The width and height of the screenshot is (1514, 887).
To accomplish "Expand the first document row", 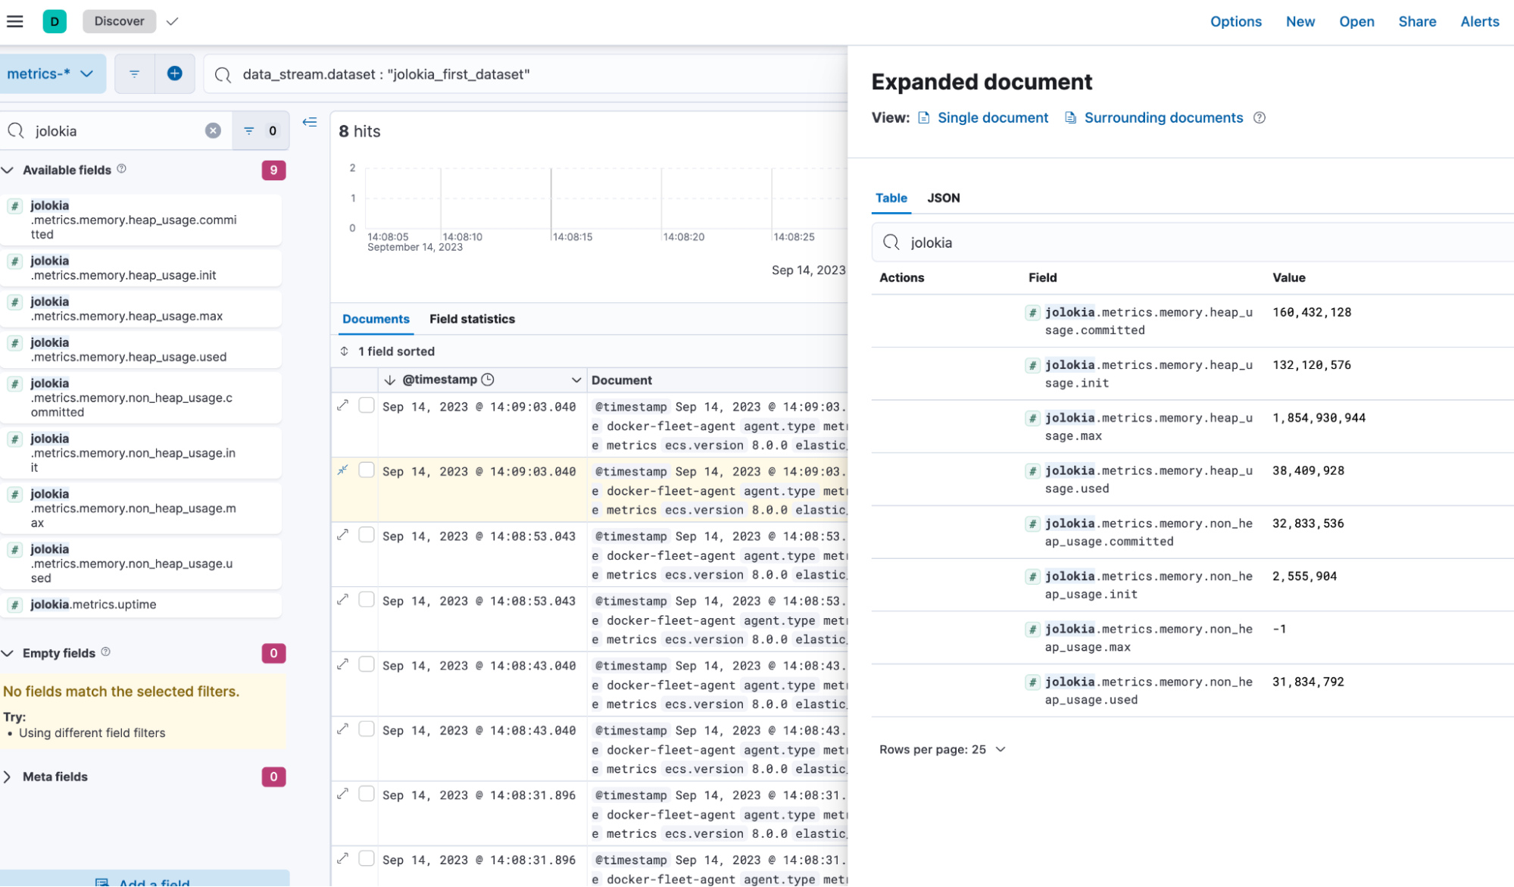I will (343, 405).
